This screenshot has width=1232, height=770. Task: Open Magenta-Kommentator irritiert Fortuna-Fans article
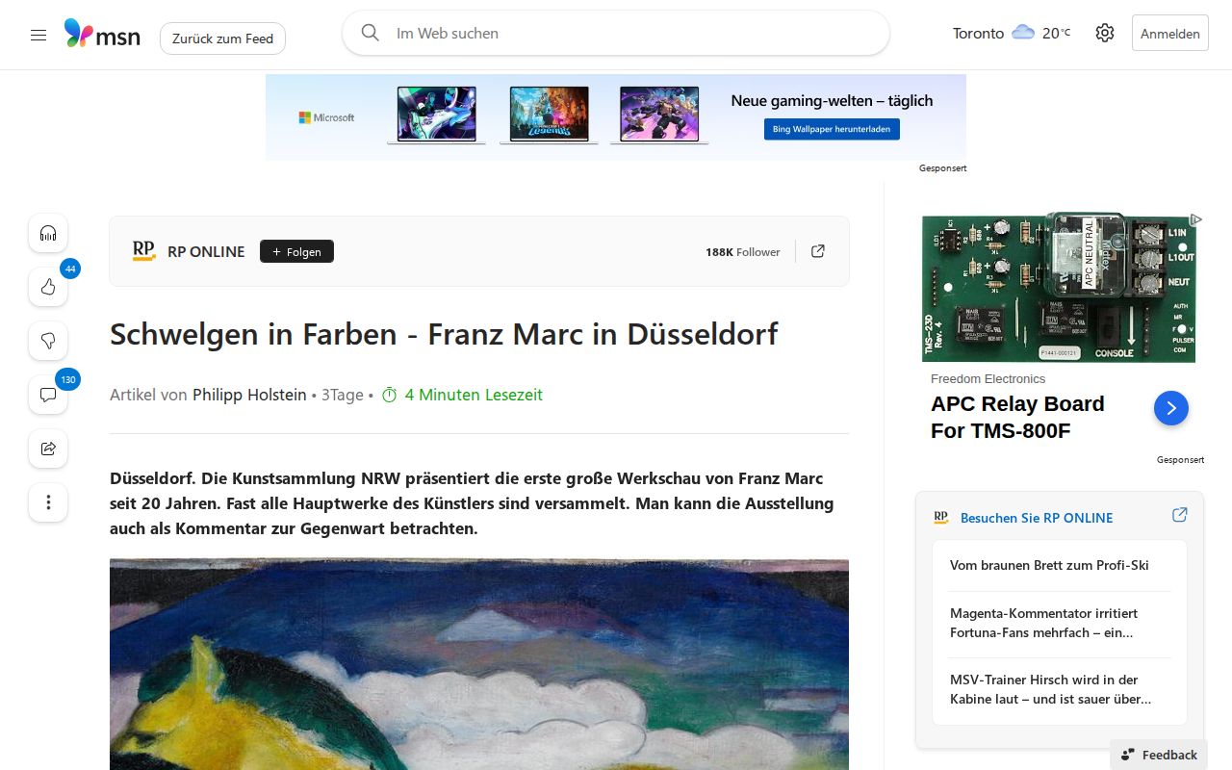[1043, 623]
